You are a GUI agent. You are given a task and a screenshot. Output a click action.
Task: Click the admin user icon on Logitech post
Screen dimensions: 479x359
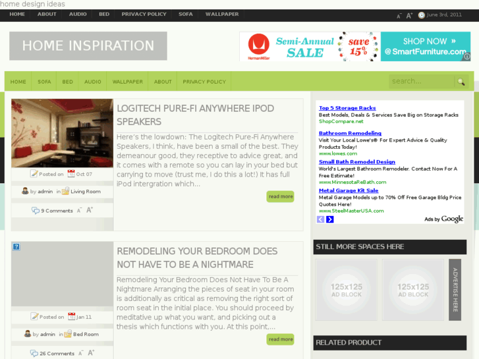25,191
